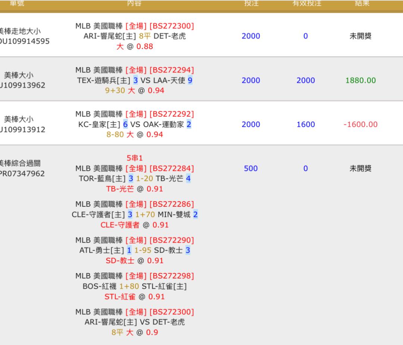The image size is (403, 345).
Task: Select matchup ATL-勇士[主] 1 1-95 SD-教士 3
Action: 135,250
